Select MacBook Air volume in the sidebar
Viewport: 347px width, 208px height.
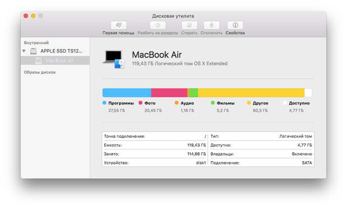click(55, 60)
